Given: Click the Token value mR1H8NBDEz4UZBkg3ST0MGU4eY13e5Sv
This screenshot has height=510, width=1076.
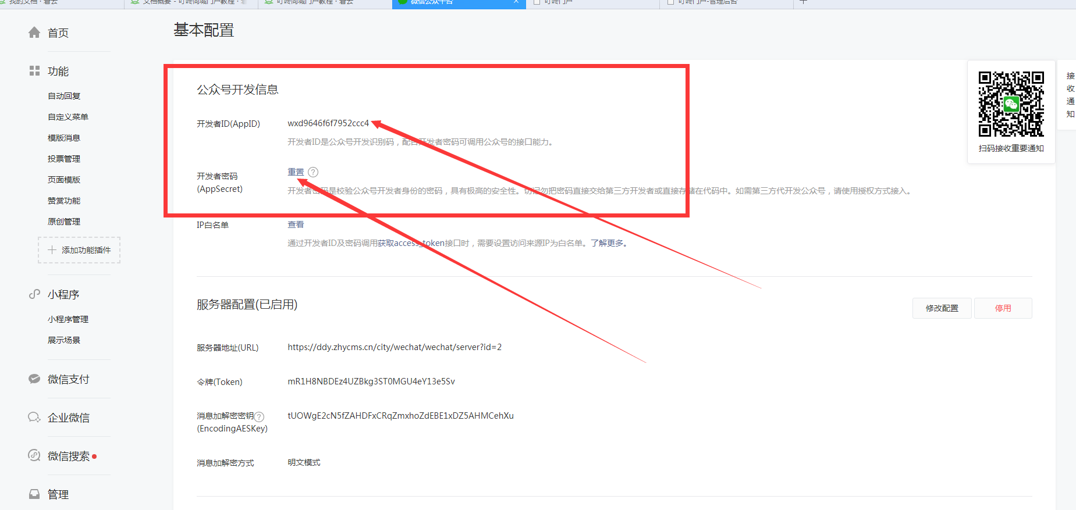Looking at the screenshot, I should tap(371, 381).
